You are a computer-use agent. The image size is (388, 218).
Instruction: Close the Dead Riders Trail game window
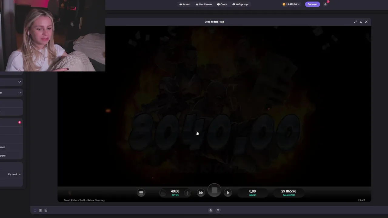(x=366, y=22)
